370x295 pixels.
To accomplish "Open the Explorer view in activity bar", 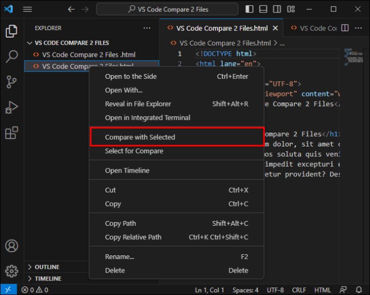I will pos(11,31).
